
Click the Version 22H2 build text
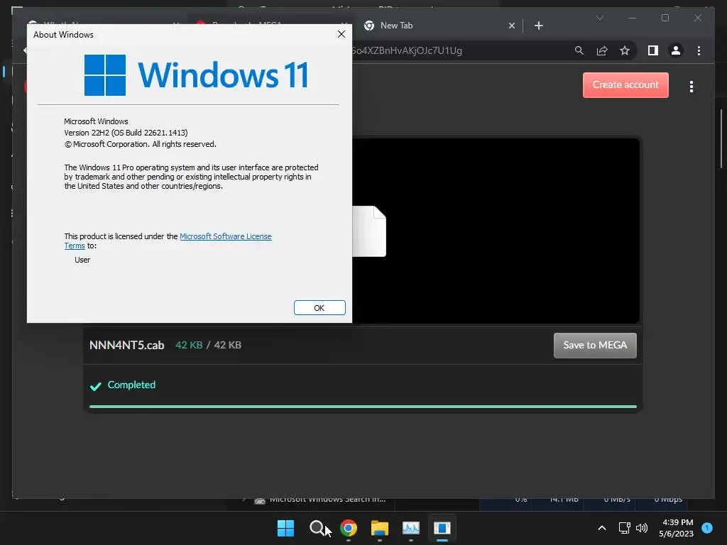pos(126,133)
